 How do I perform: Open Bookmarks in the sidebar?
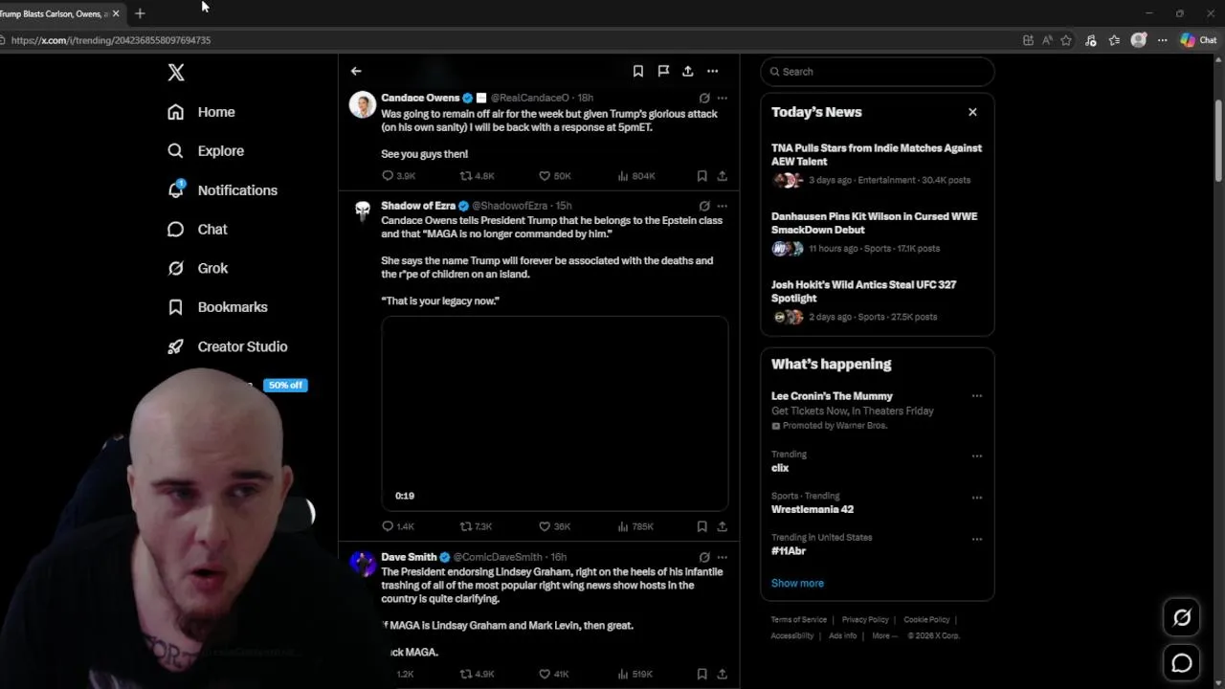point(217,307)
